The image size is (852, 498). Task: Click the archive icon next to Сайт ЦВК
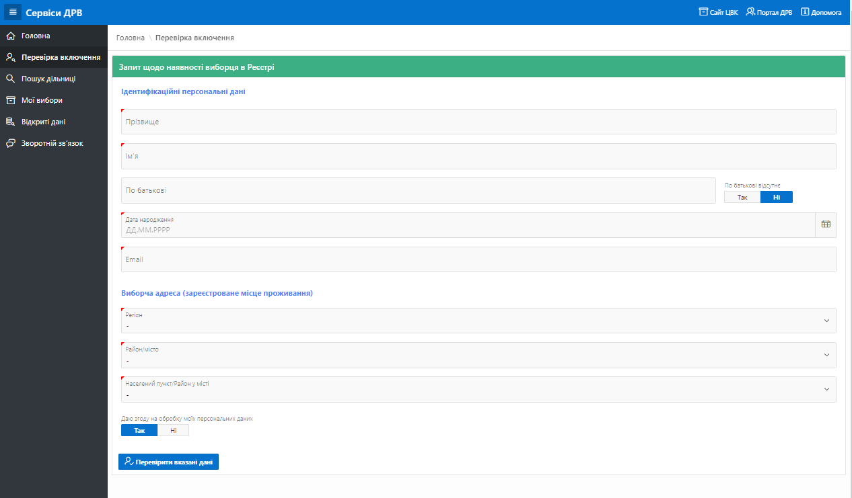(703, 12)
